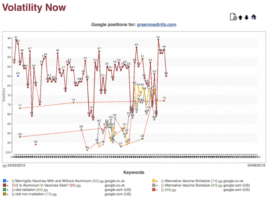Click the gray Alternative Vaccine Schedule swatch
Screen dimensions: 270x202
tap(154, 185)
